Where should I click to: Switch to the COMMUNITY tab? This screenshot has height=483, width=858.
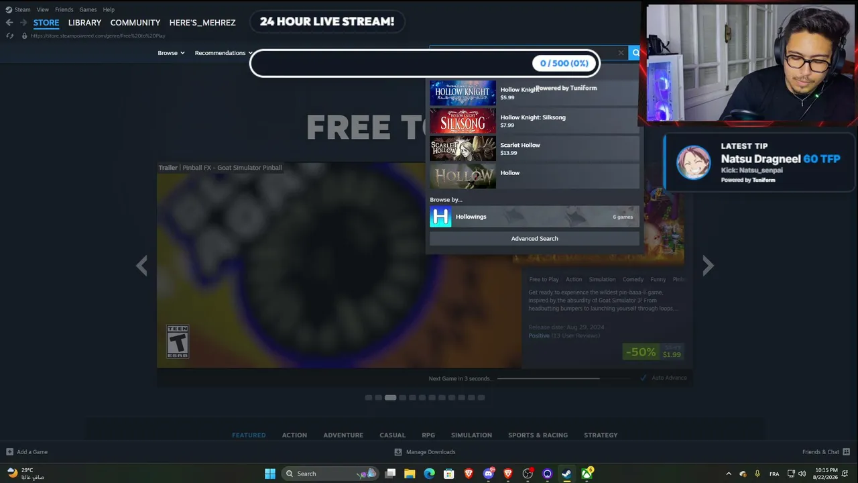(135, 23)
